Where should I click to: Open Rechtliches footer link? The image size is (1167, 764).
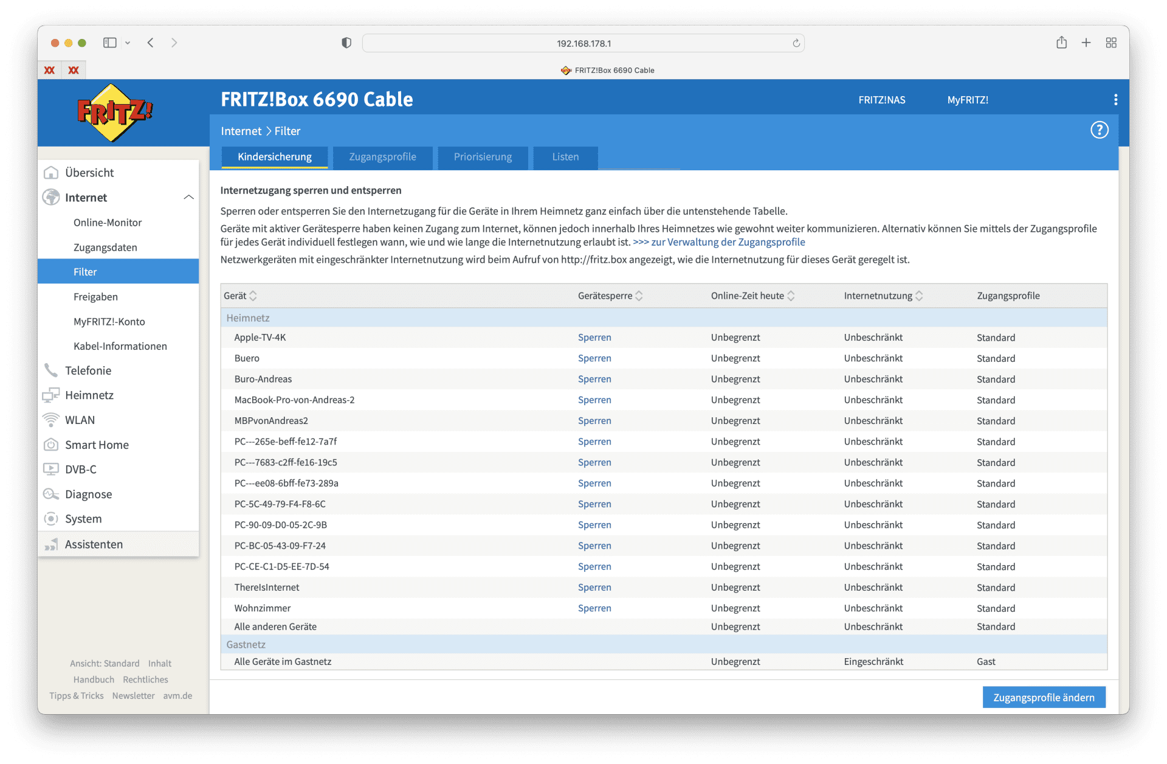(145, 680)
